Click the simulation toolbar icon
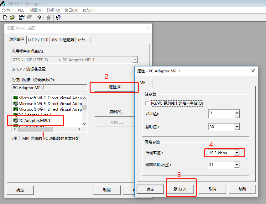The height and width of the screenshot is (204, 266). (x=49, y=17)
